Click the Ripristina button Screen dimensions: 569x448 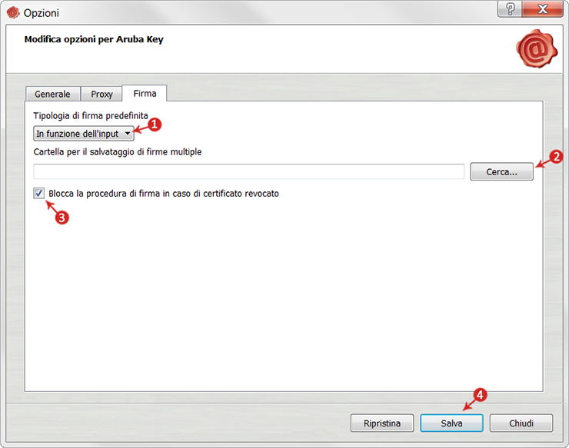tap(382, 423)
